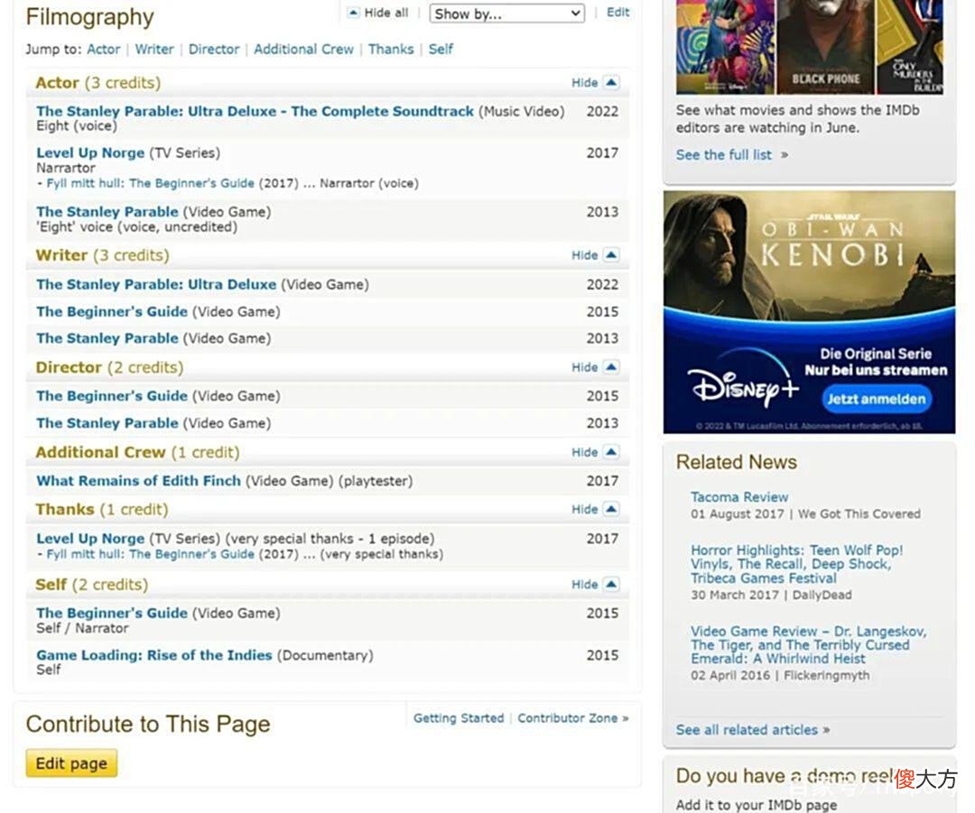Collapse the Writer section with its arrow icon
Viewport: 975px width, 813px height.
tap(611, 254)
